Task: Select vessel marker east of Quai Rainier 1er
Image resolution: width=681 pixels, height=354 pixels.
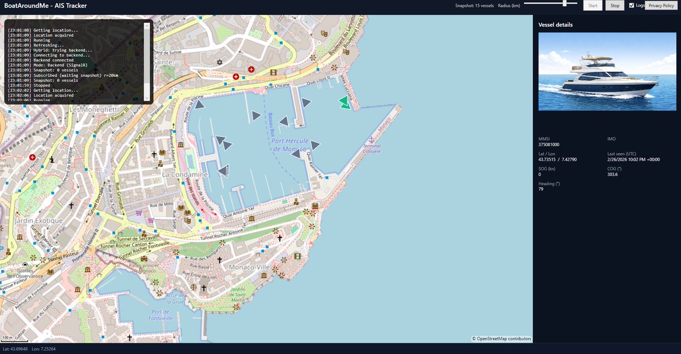Action: pyautogui.click(x=315, y=145)
